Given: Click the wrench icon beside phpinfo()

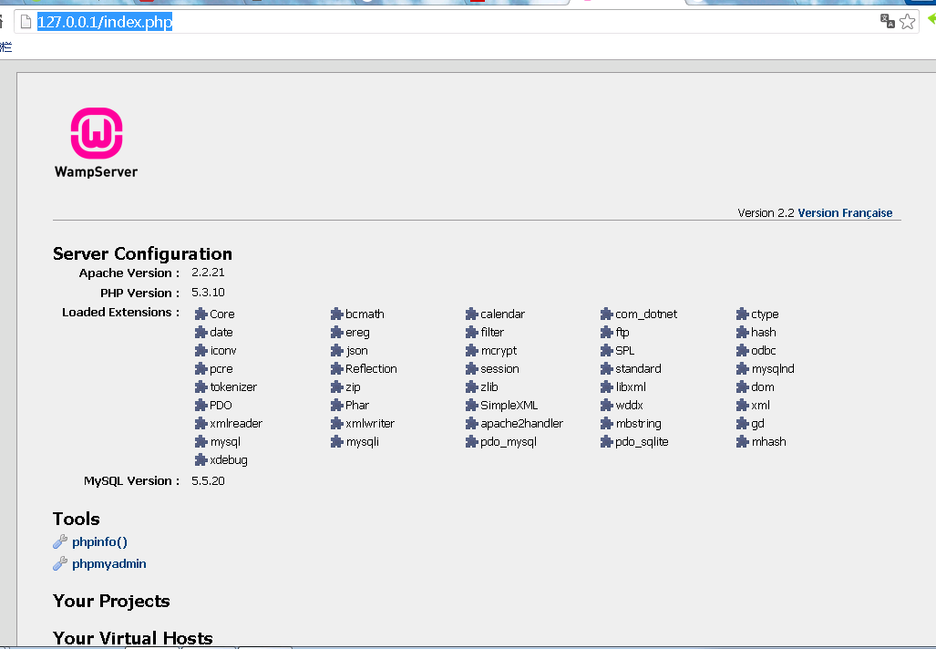Looking at the screenshot, I should coord(59,541).
